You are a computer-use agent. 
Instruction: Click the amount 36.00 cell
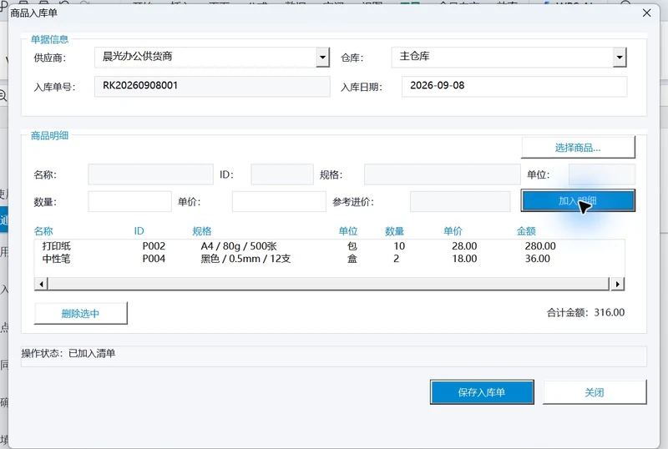(537, 259)
